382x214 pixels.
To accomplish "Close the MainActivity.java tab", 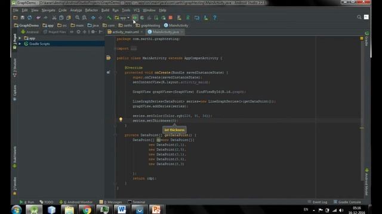I will coord(181,32).
